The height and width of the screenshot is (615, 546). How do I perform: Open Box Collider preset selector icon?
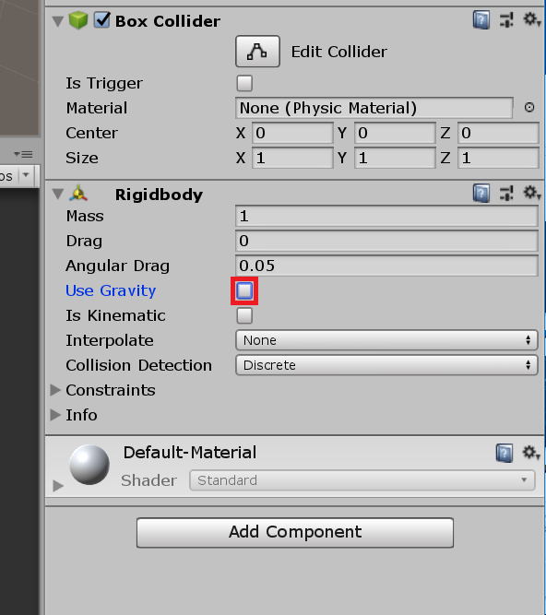(506, 20)
